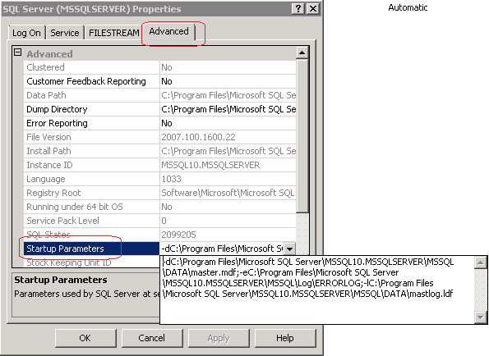Select the Advanced tab
The width and height of the screenshot is (489, 356).
click(x=168, y=31)
